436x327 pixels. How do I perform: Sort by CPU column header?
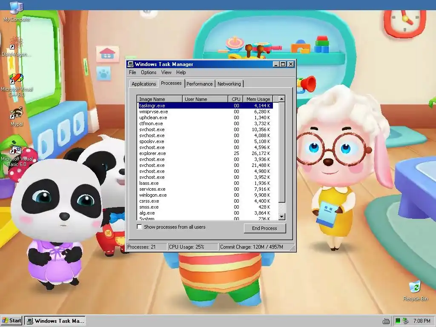tap(235, 99)
